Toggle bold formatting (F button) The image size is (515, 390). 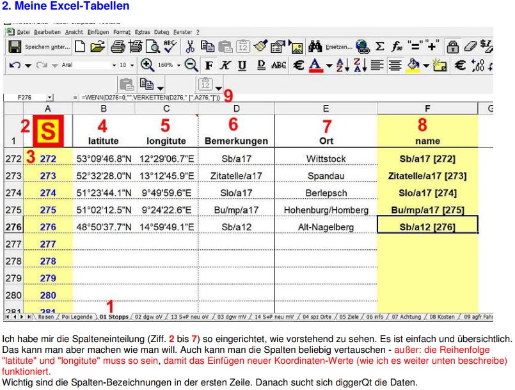[208, 65]
